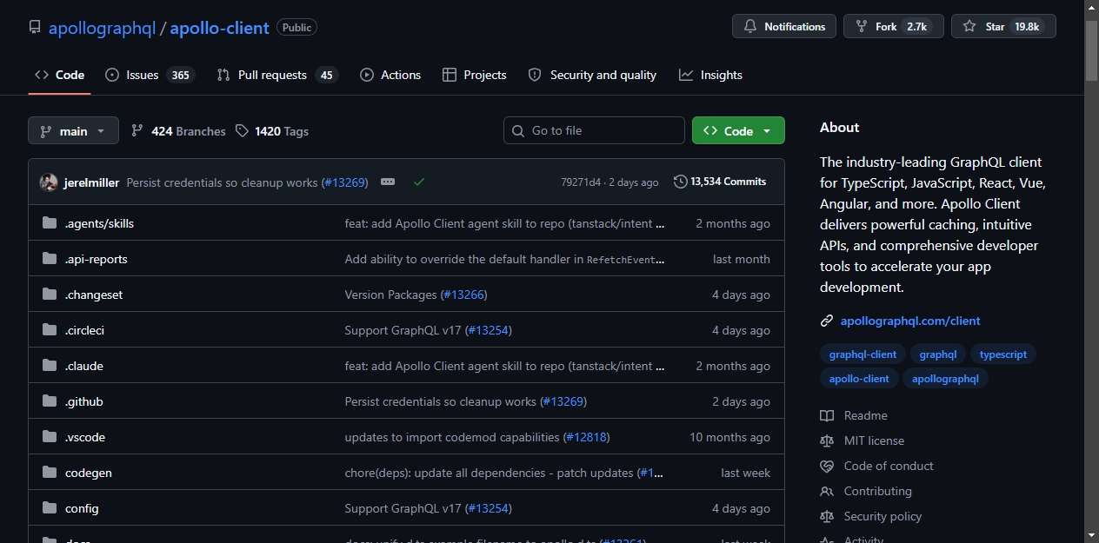This screenshot has height=543, width=1099.
Task: Open the Code tab
Action: point(59,75)
